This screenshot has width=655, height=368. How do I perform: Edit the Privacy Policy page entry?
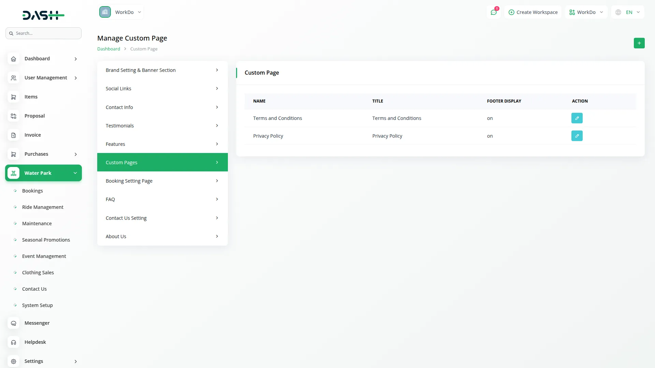point(577,136)
